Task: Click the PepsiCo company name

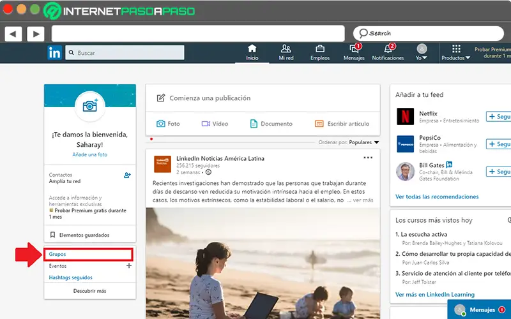Action: point(430,138)
